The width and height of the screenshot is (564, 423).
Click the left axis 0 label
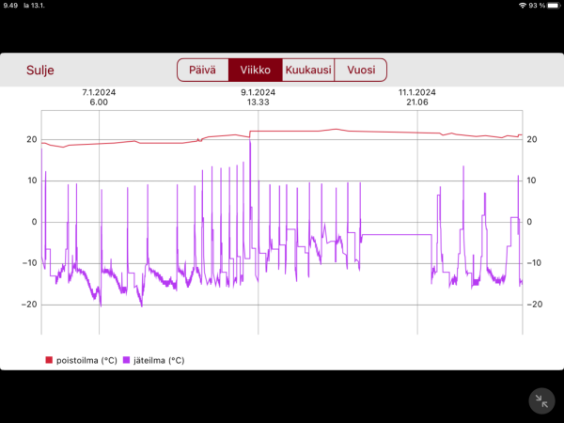(34, 222)
